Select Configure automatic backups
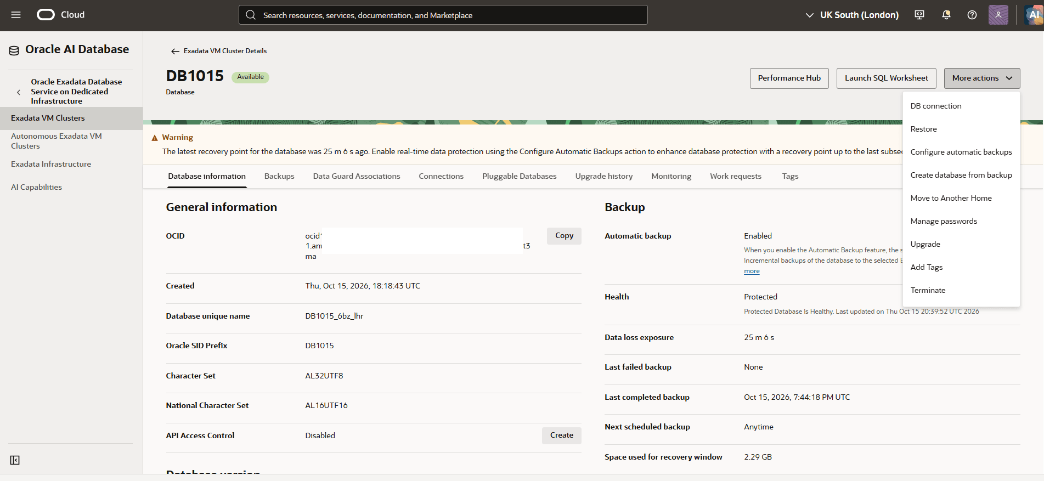This screenshot has width=1044, height=481. point(961,152)
